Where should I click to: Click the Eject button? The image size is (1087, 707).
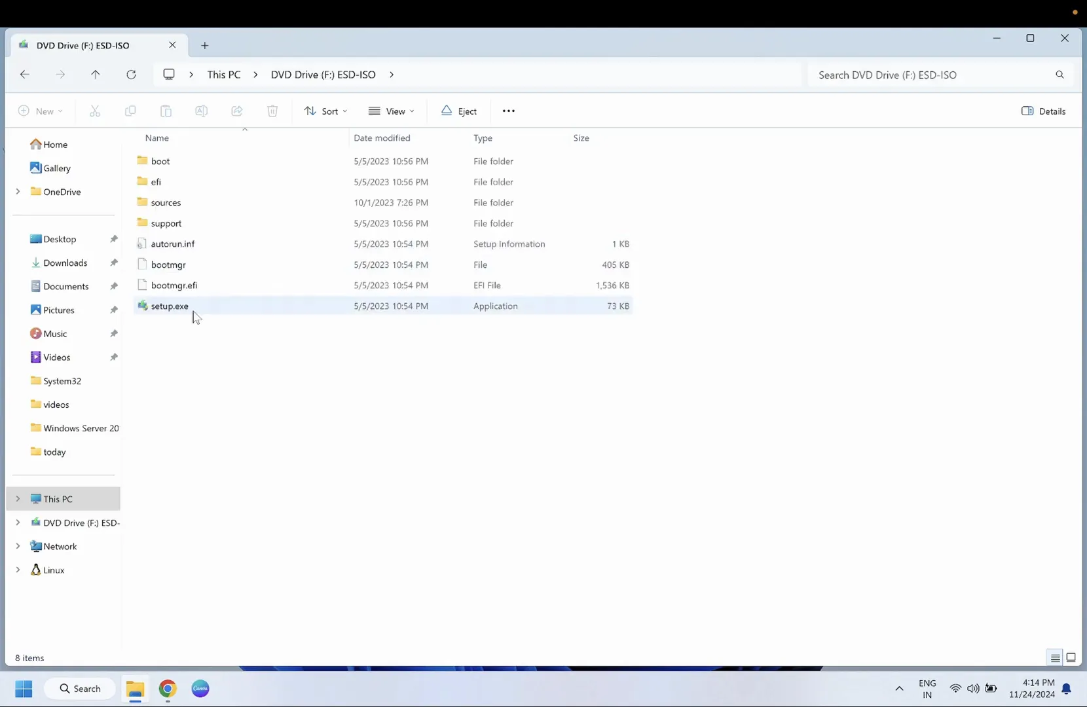click(x=459, y=111)
